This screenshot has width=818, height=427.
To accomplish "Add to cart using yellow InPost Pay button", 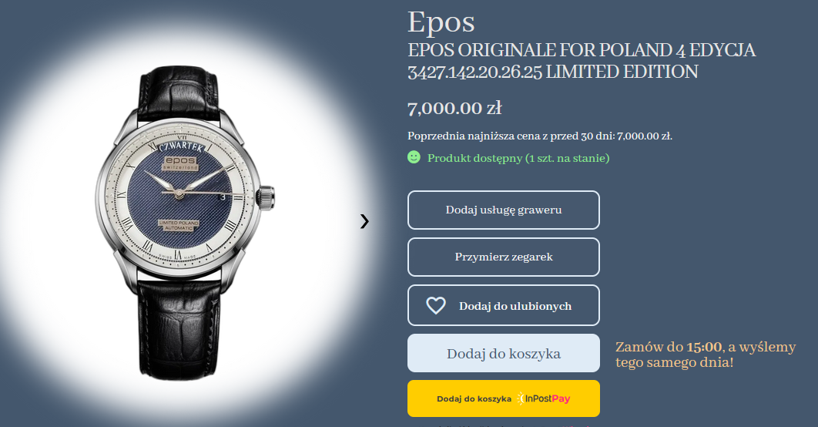I will pos(504,398).
